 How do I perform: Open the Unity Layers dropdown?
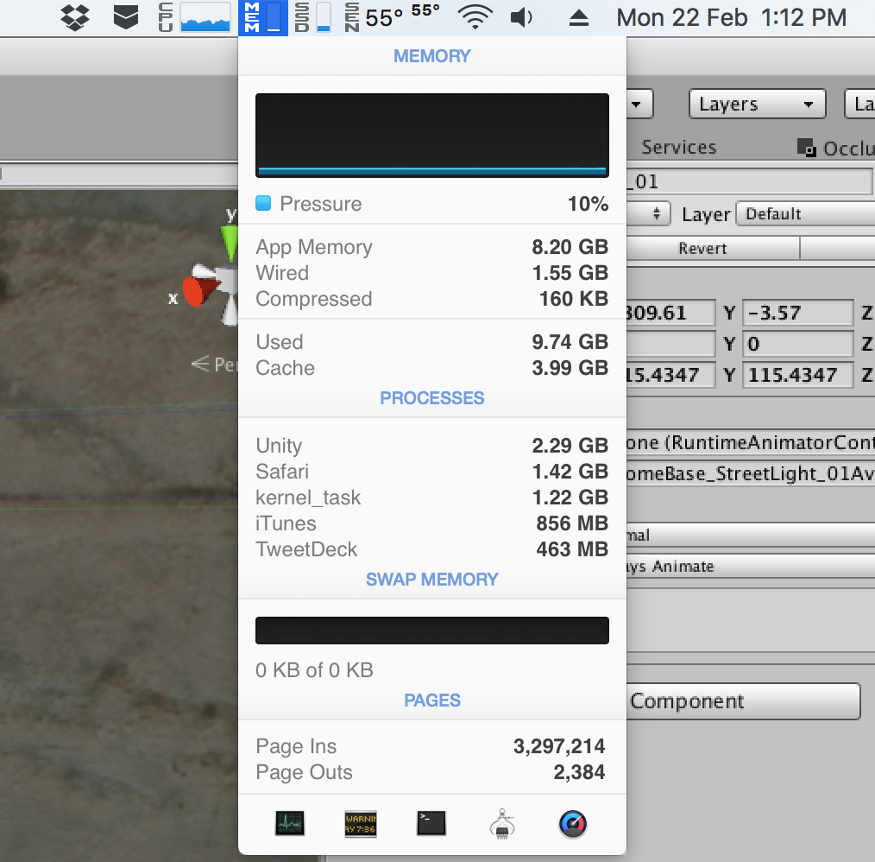[x=757, y=104]
